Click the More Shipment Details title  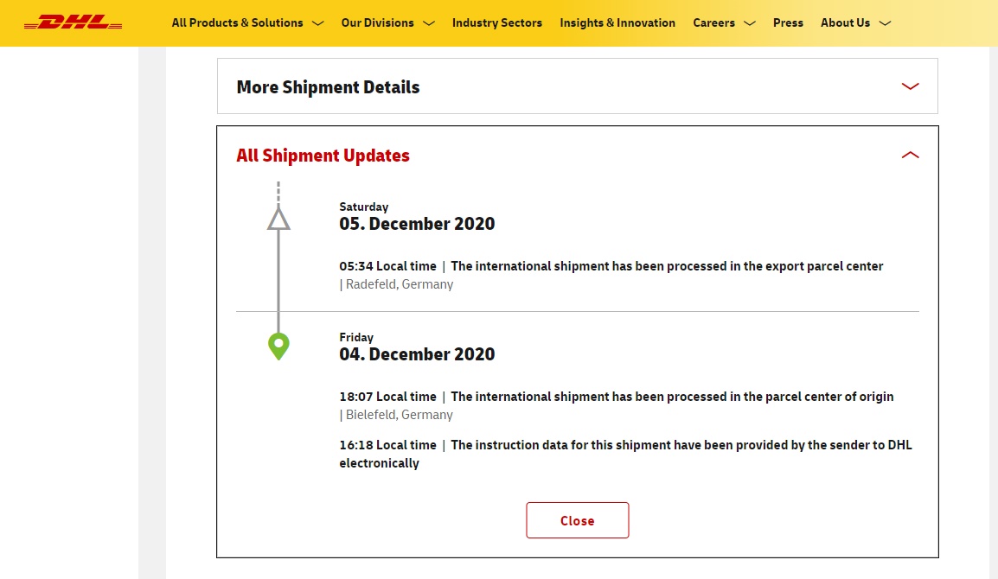tap(328, 87)
